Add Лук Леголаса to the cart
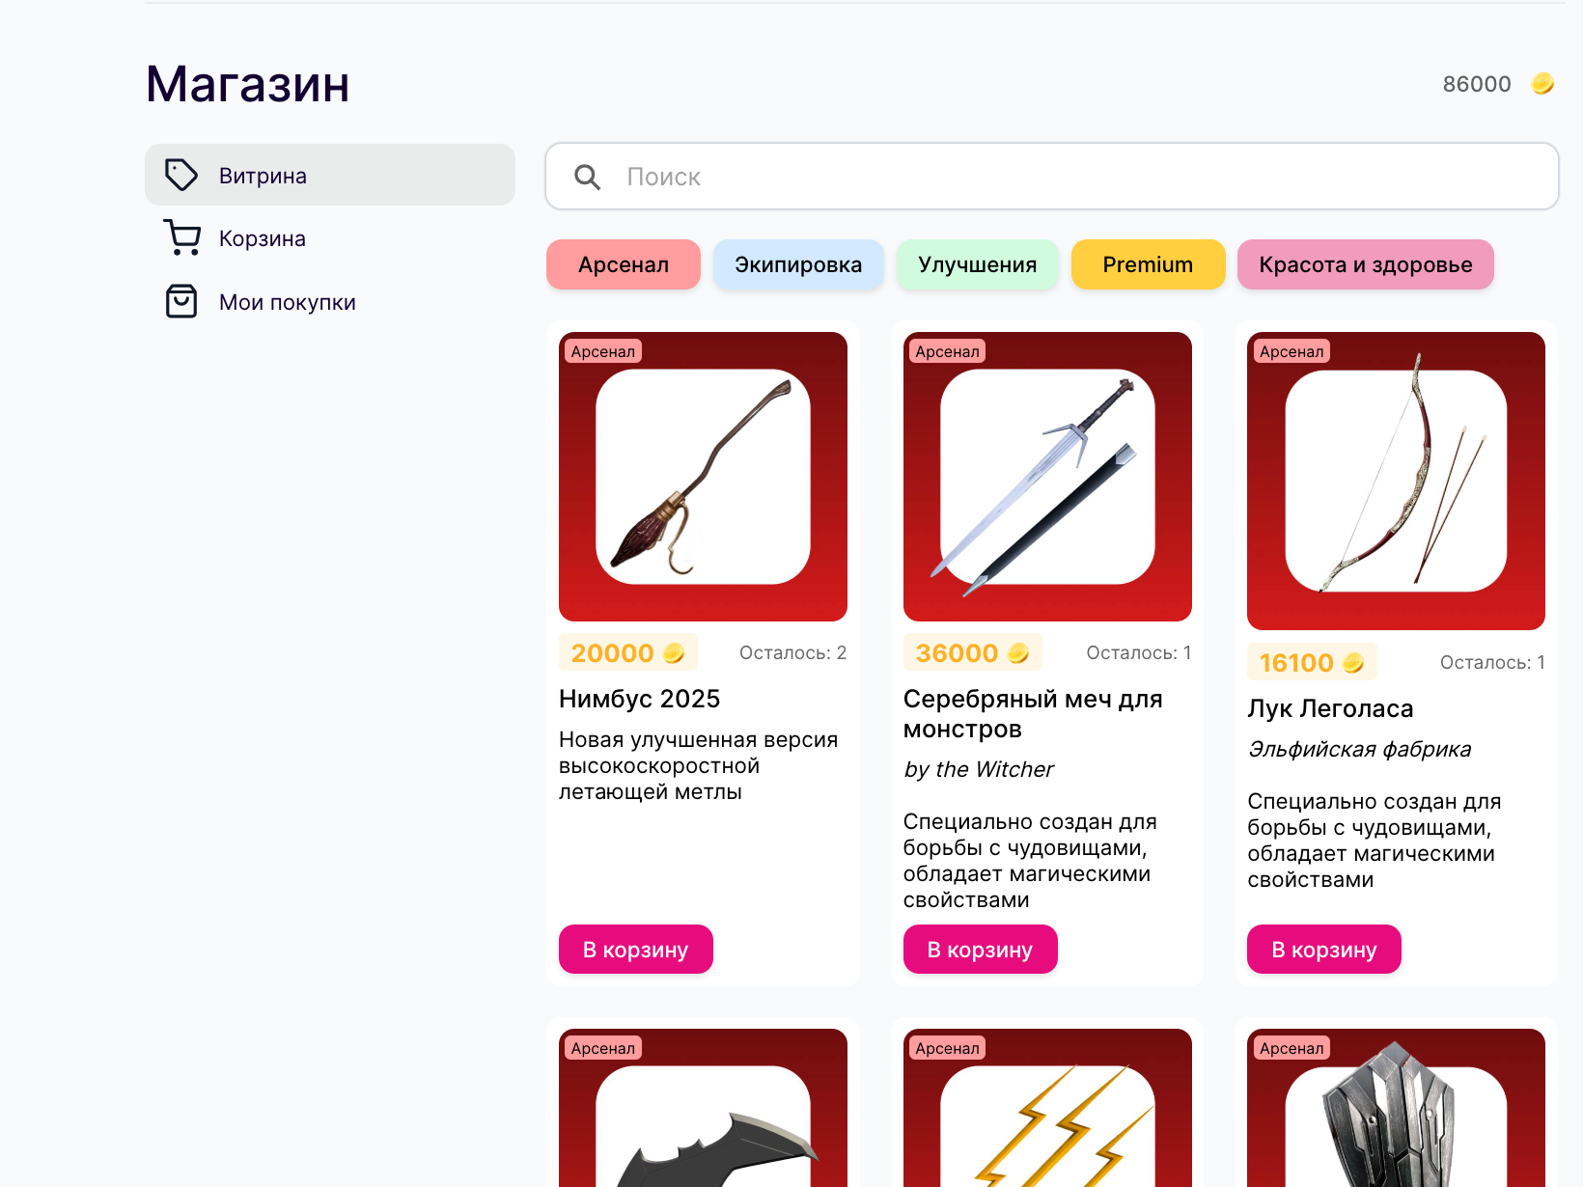 click(1324, 950)
